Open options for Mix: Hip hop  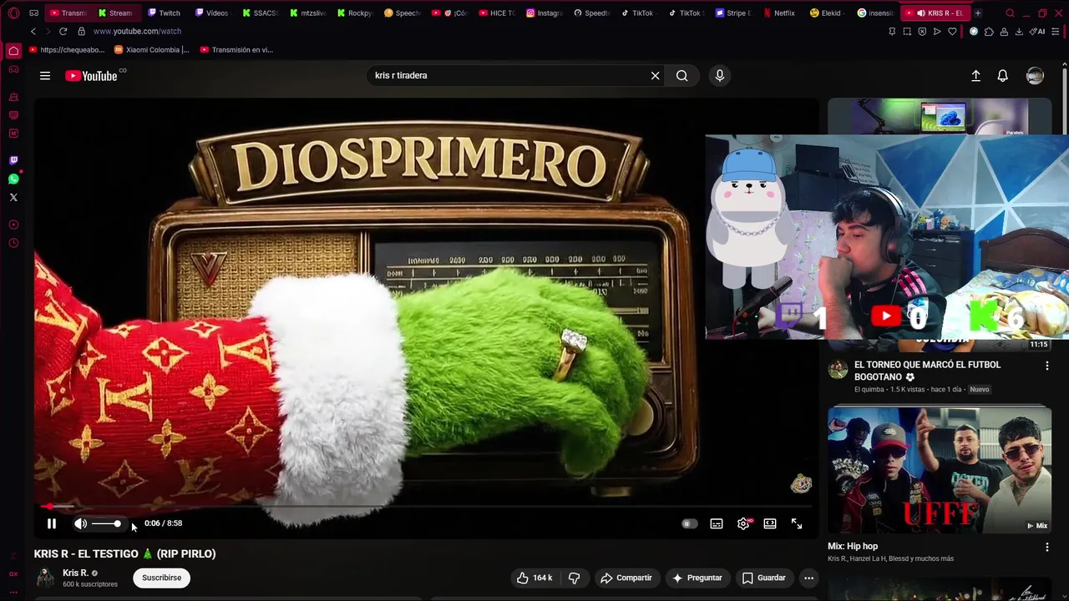click(x=1046, y=548)
